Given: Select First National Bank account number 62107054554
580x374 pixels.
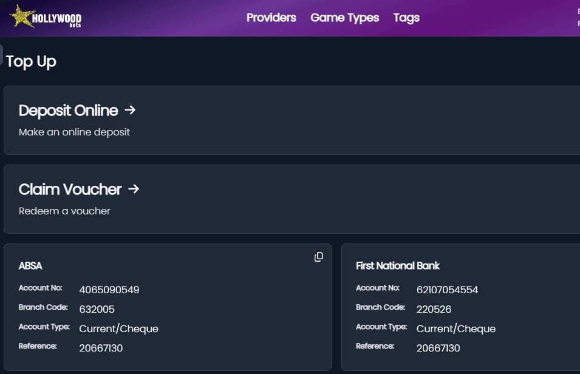Looking at the screenshot, I should coord(447,290).
